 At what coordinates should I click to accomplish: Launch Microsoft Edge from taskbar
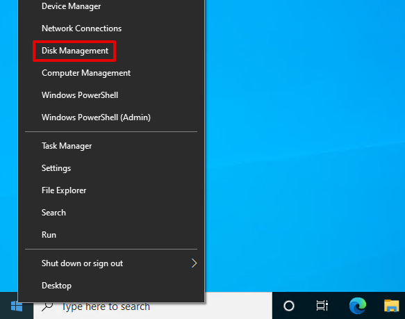click(358, 306)
